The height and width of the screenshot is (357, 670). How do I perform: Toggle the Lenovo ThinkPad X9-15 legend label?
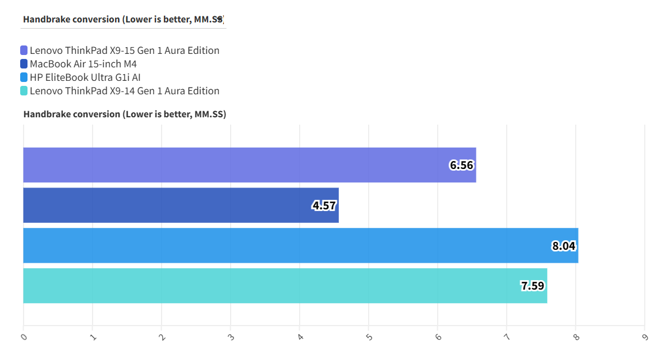125,51
